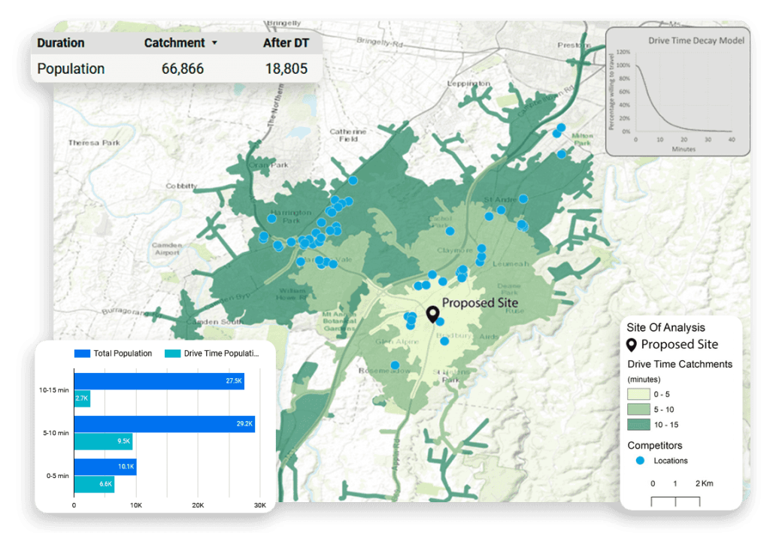
Task: Click the blue Locations dot in Competitors legend
Action: pos(640,460)
